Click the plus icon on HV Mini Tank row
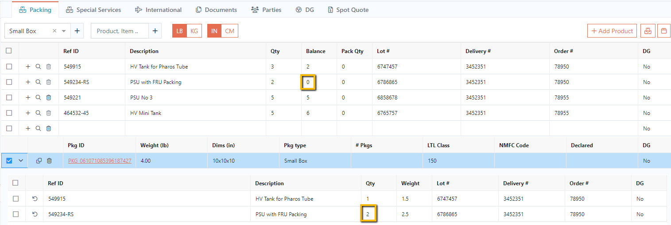This screenshot has height=225, width=671. point(28,113)
